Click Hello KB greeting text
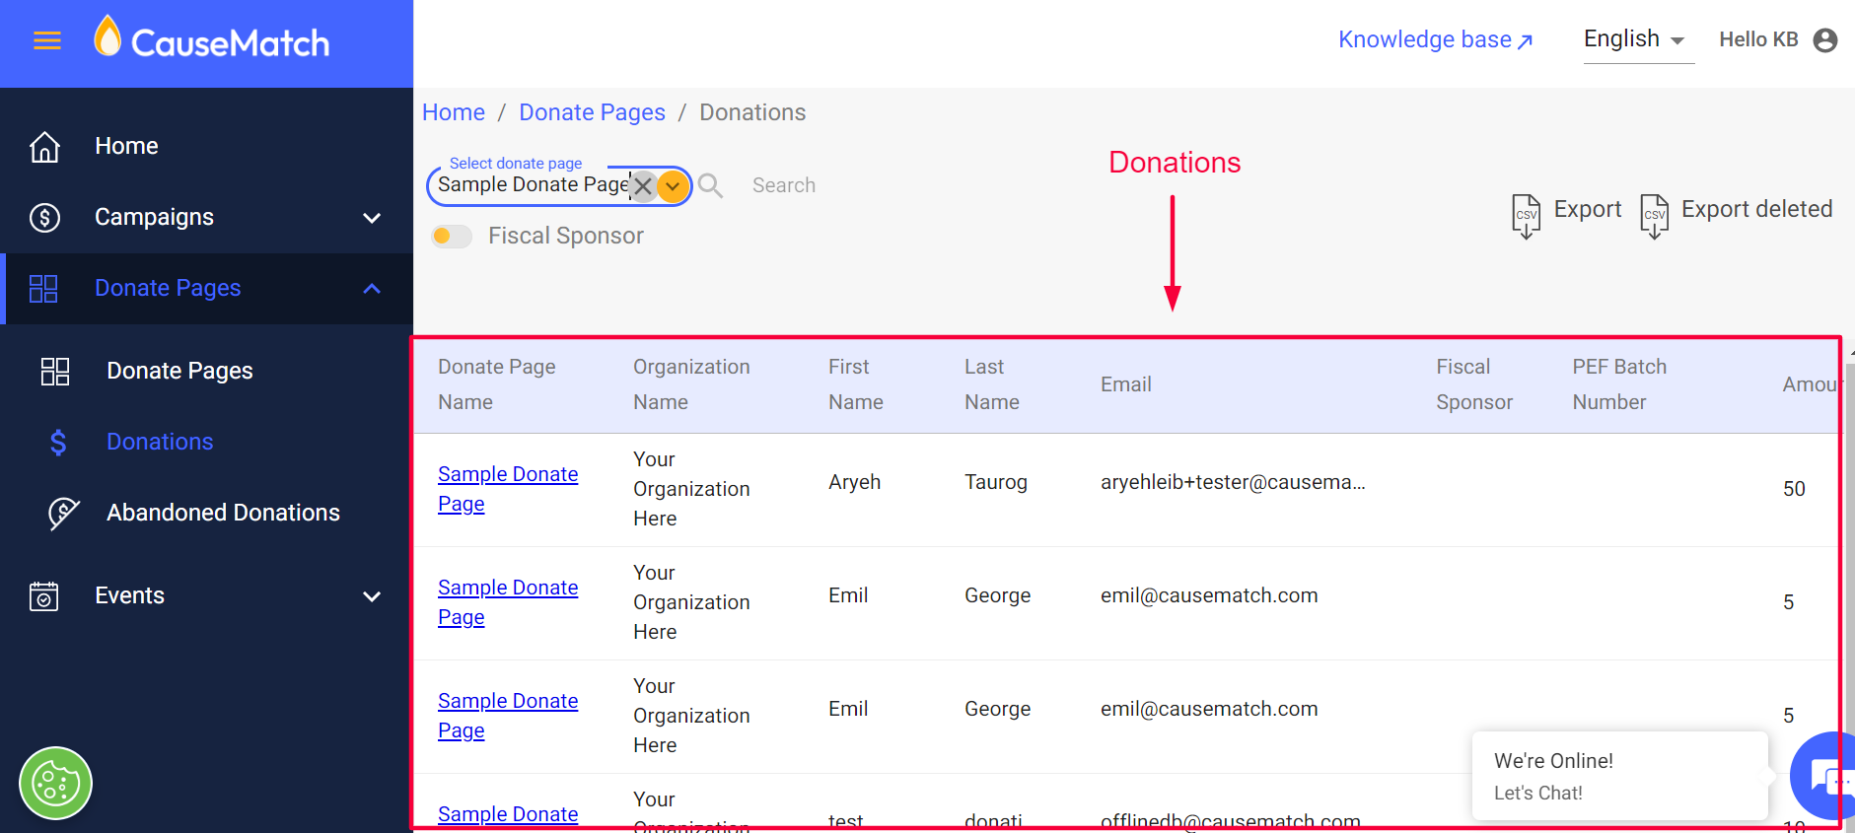This screenshot has width=1855, height=833. point(1758,39)
